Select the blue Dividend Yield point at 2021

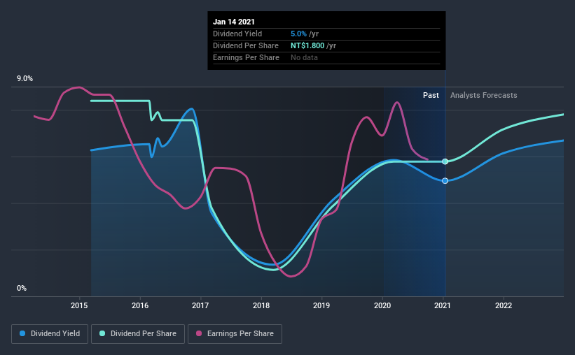tap(445, 181)
